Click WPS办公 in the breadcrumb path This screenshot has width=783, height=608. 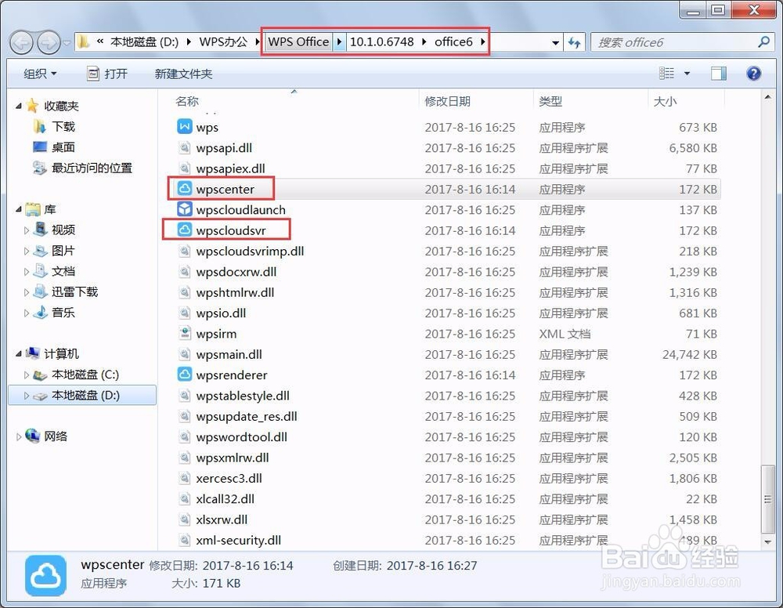(x=223, y=42)
